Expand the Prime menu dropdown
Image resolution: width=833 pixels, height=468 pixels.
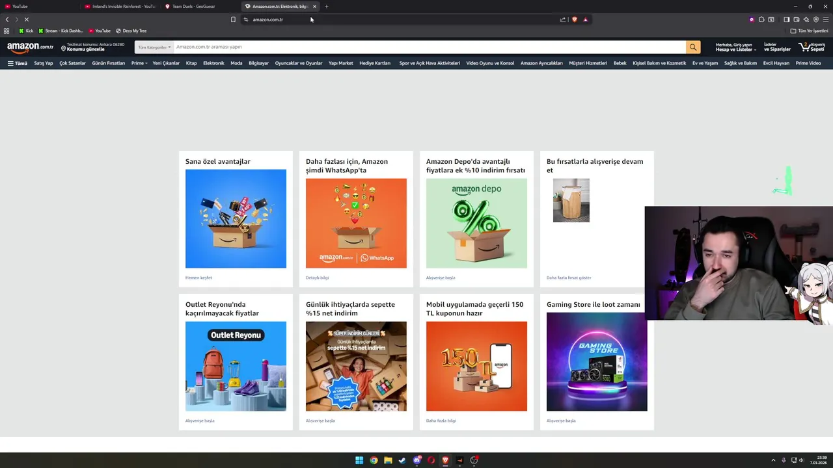tap(139, 63)
